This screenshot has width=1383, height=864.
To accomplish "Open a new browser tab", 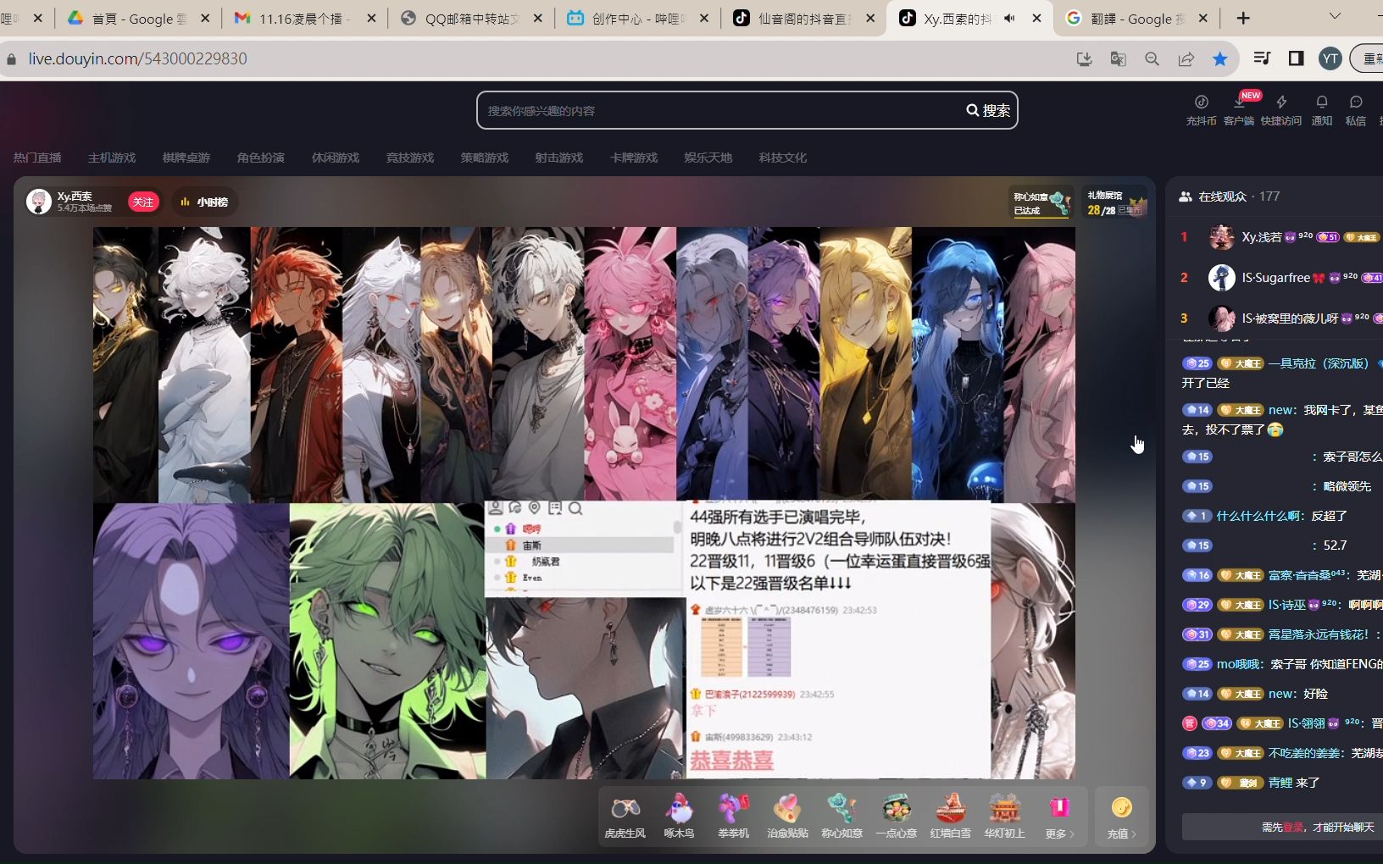I will 1243,18.
